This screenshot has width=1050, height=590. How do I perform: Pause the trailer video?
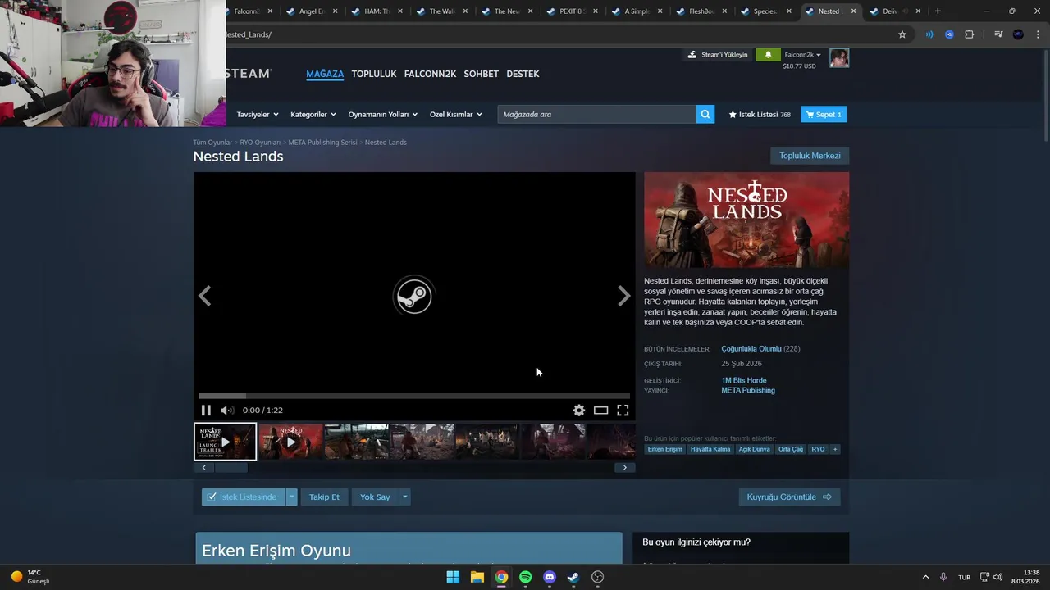(206, 410)
